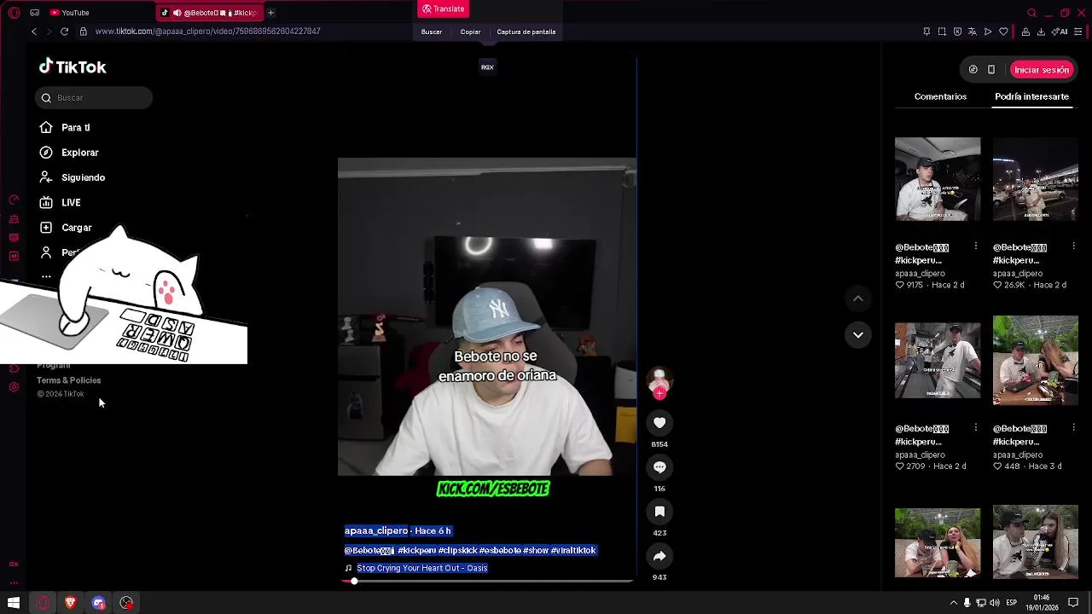Open options for the 2709-likes video
The image size is (1092, 614).
(x=976, y=428)
